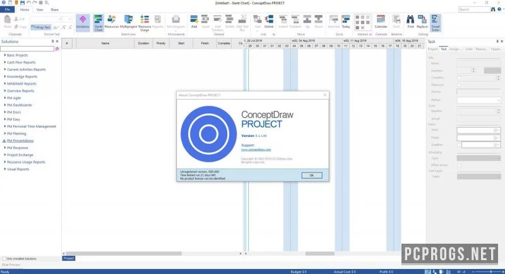Click the PM Presentations download link
The image size is (505, 274).
coord(20,140)
